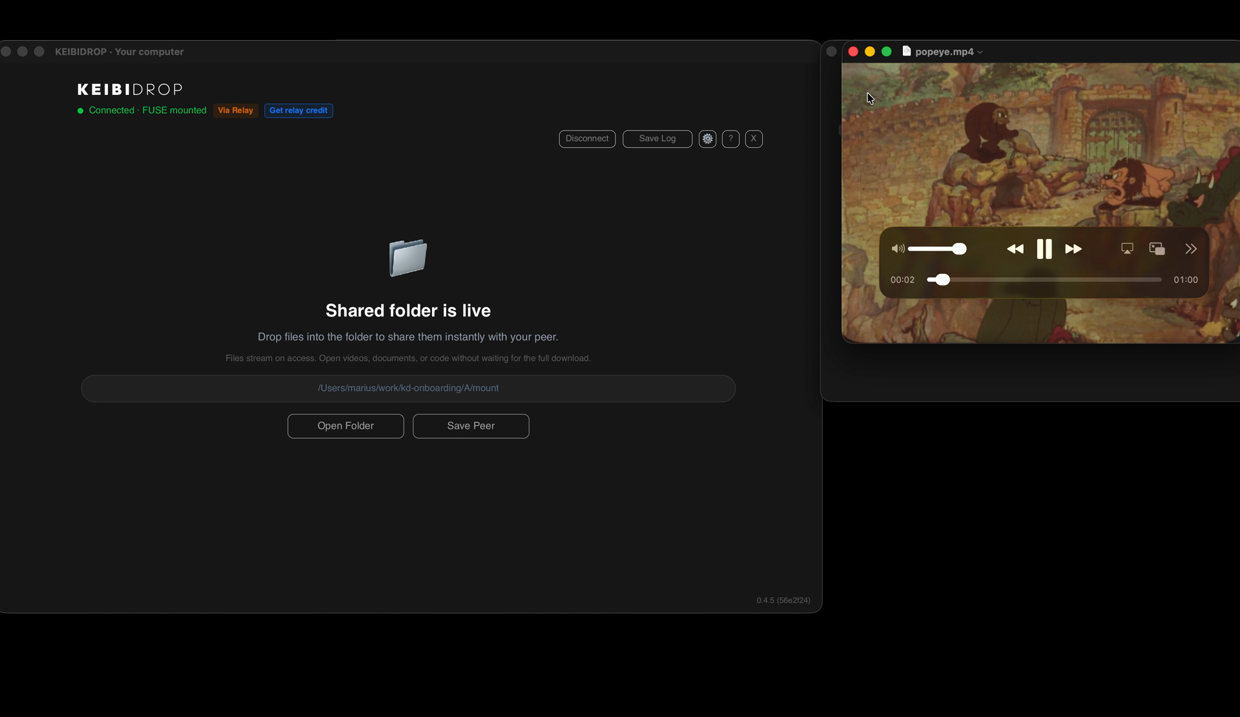The image size is (1240, 717).
Task: Click the remaining time 01:00
Action: [x=1186, y=280]
